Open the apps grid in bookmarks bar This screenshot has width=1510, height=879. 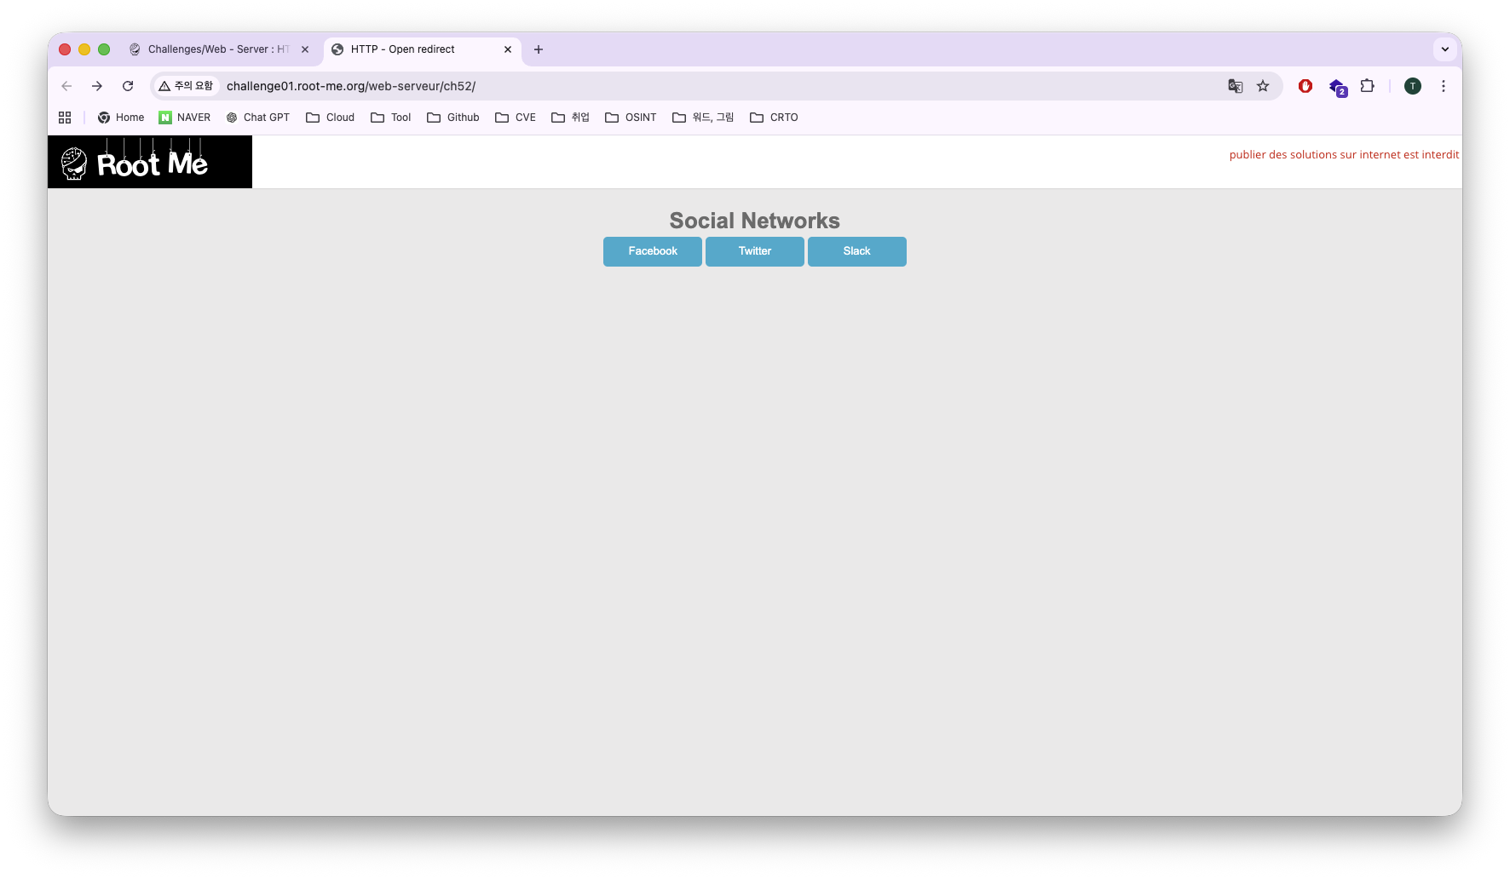[65, 118]
